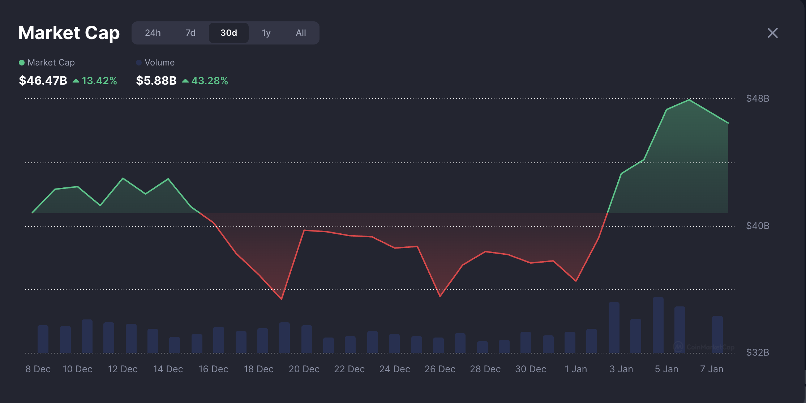
Task: Click the 1 Jan date axis label
Action: point(576,369)
